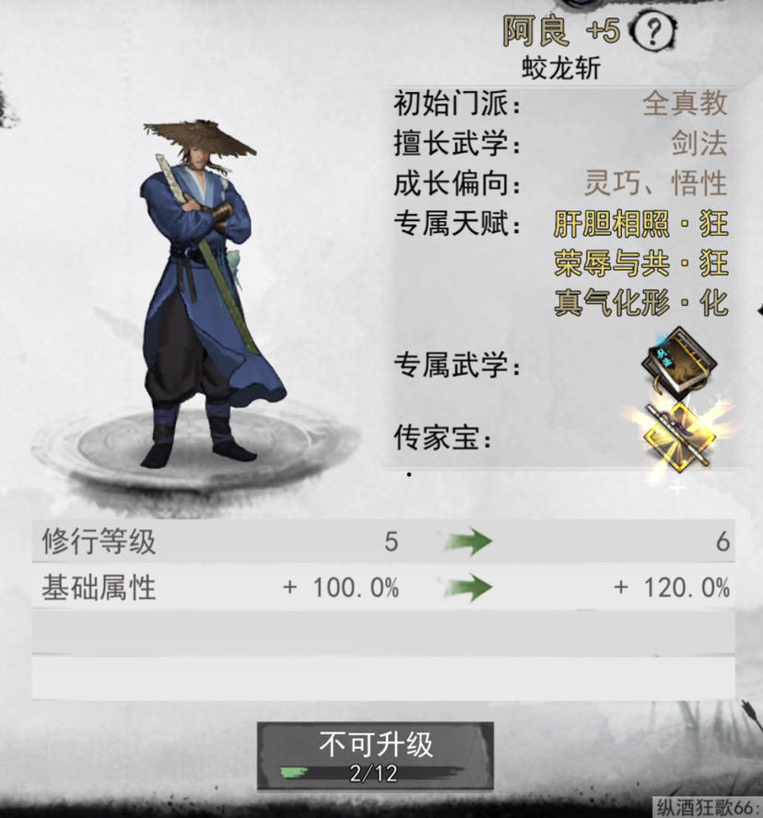Select the talent 荣辱与共·狂
The width and height of the screenshot is (763, 818).
[640, 263]
